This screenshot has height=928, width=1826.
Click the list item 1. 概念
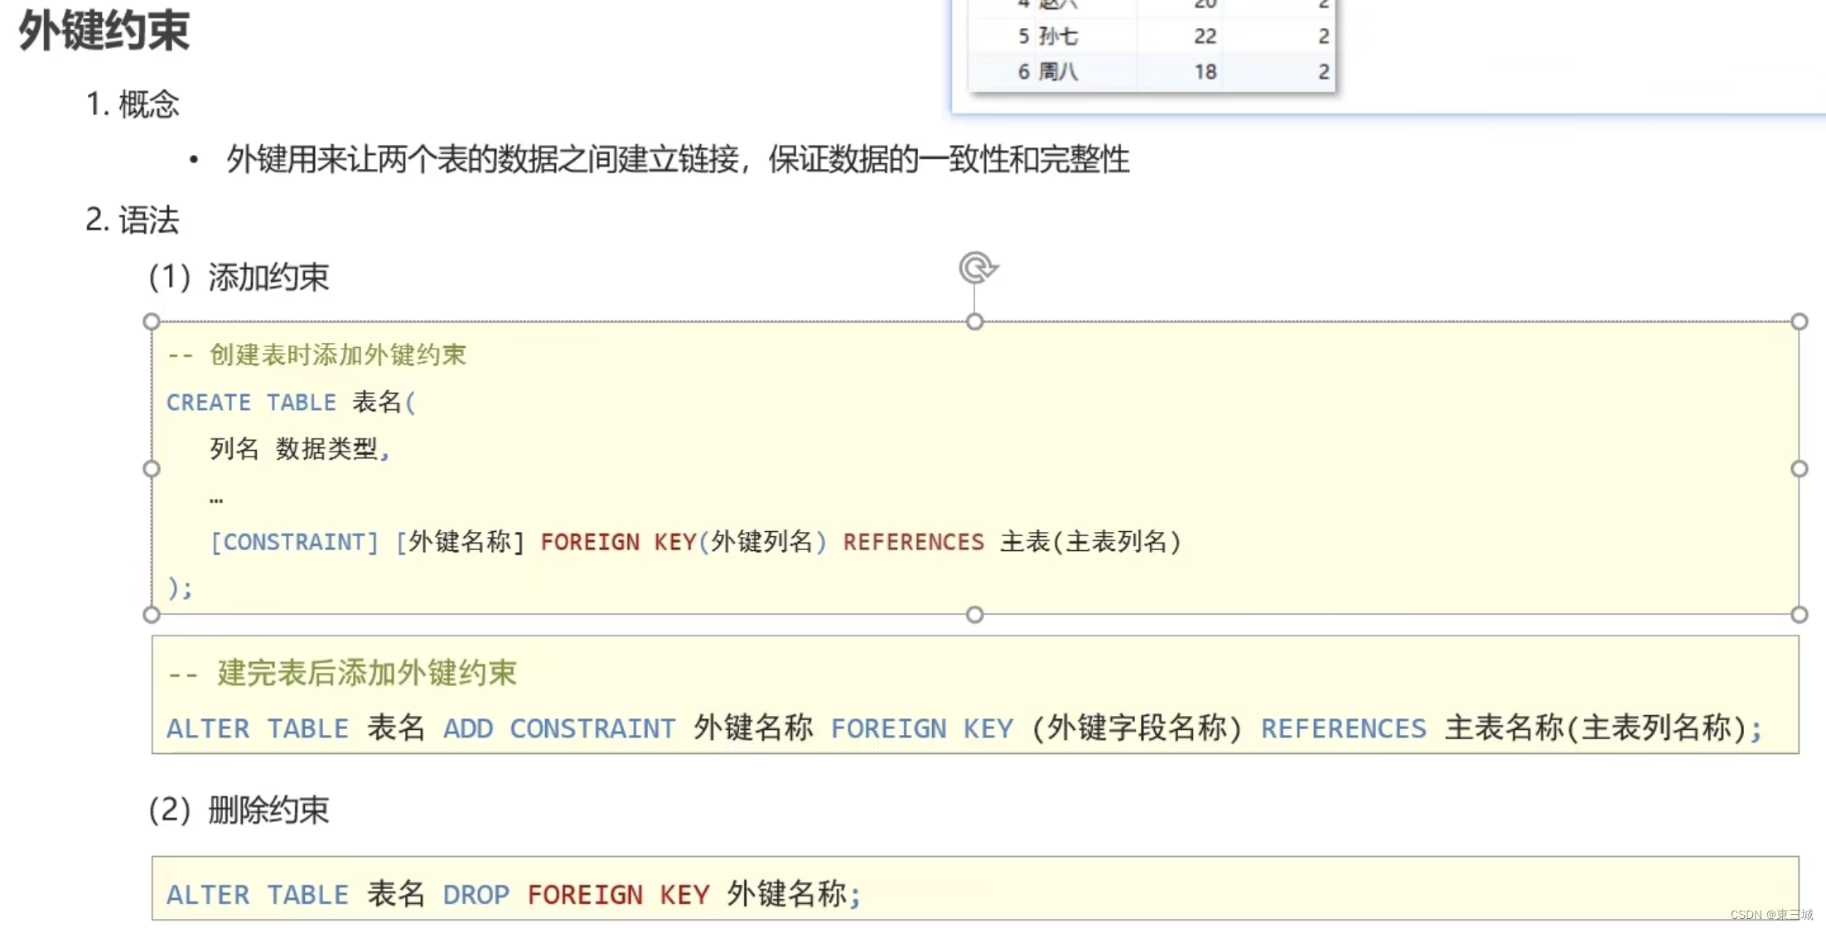[x=133, y=104]
